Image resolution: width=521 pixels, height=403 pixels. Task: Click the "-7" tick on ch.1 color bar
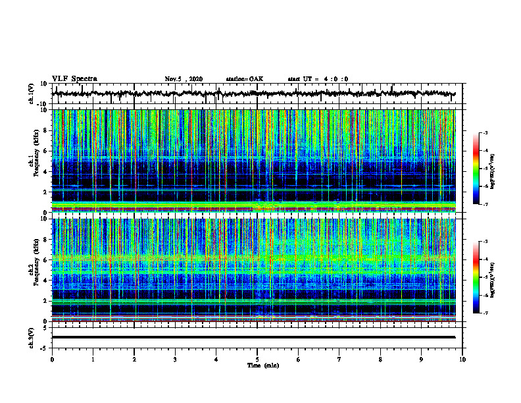[x=485, y=204]
